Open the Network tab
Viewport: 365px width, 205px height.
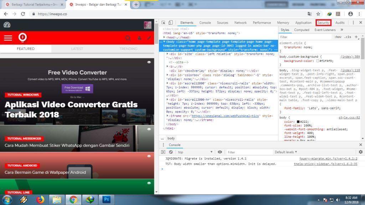(x=241, y=22)
